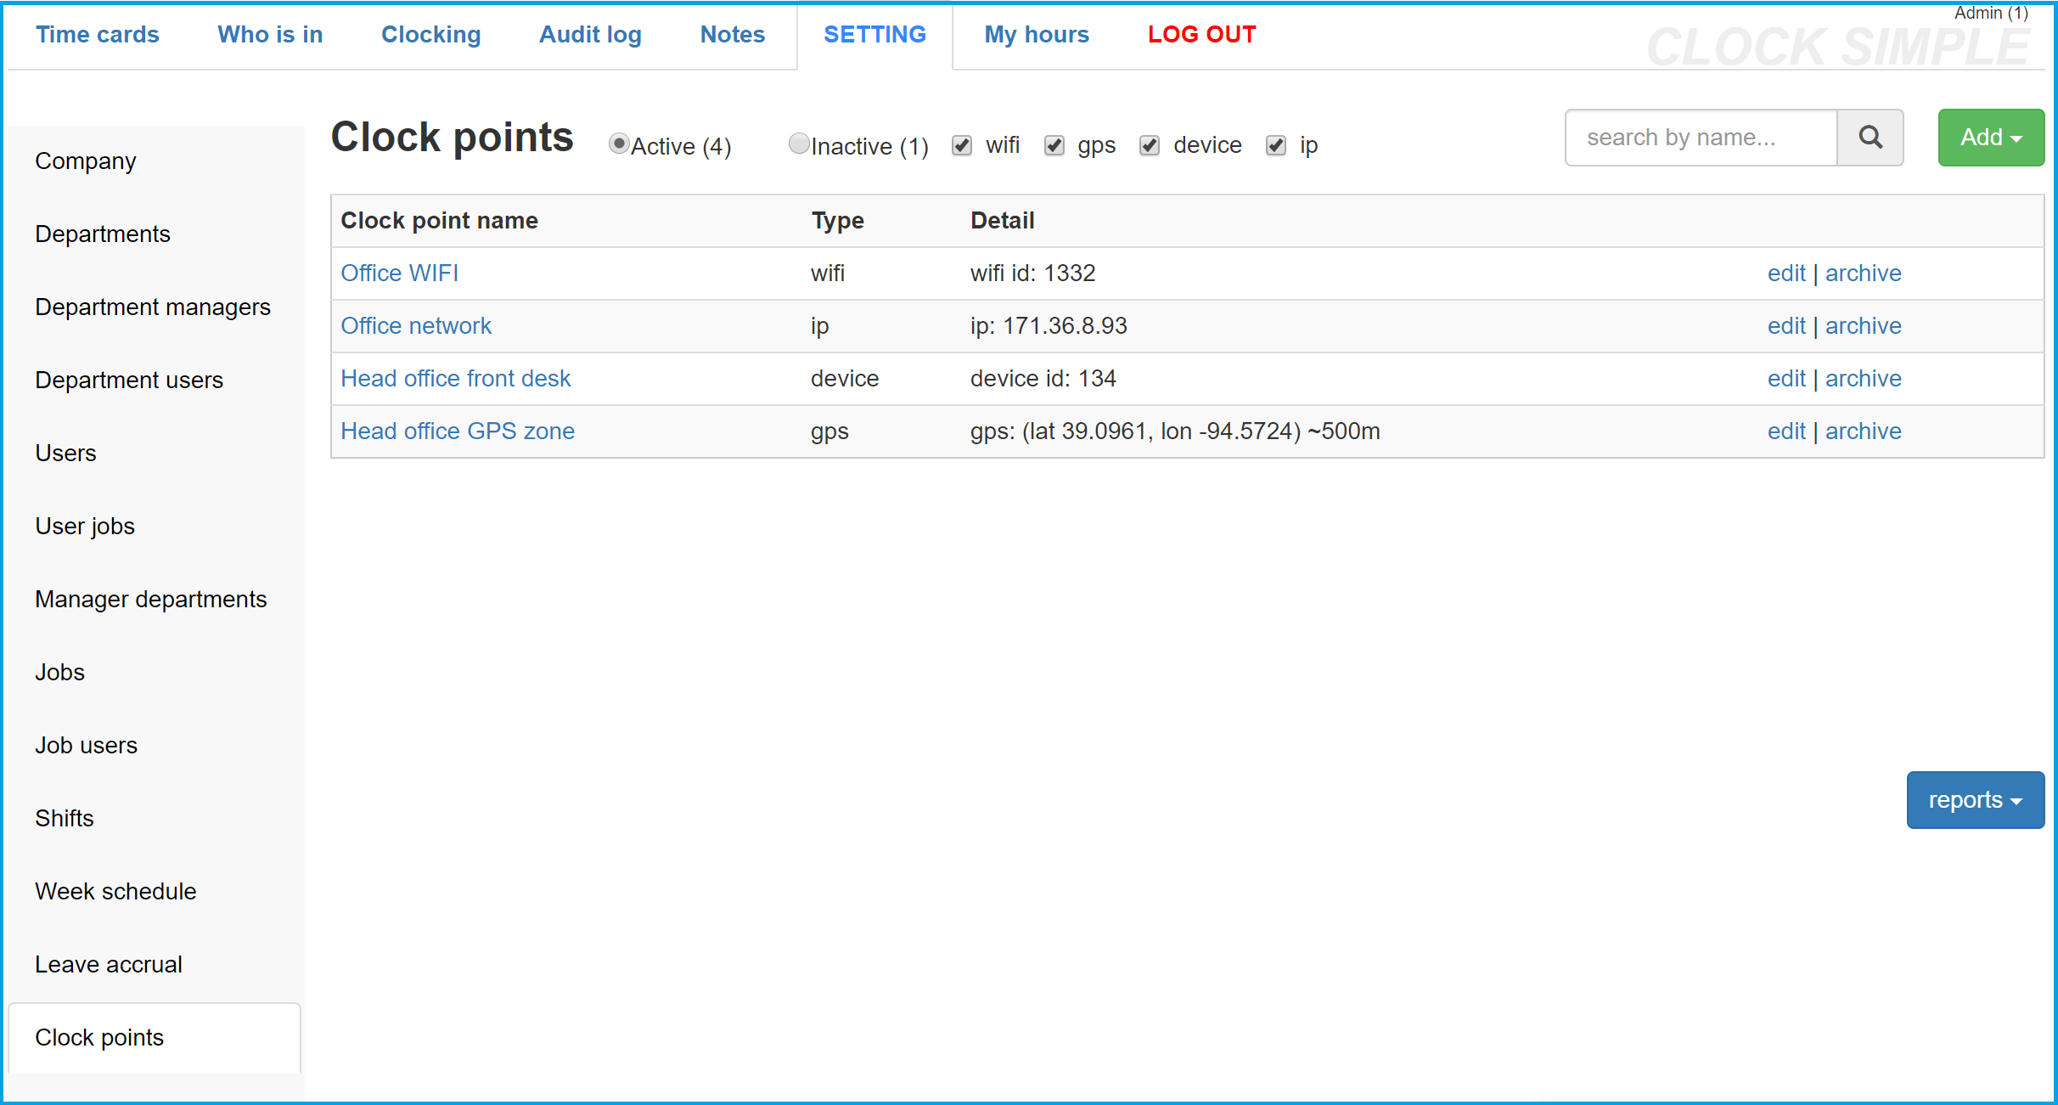Screen dimensions: 2058x1105
Task: Enable the wifi clock point filter
Action: [x=961, y=145]
